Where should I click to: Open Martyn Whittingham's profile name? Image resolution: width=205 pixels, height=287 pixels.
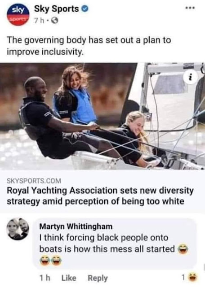pos(76,226)
